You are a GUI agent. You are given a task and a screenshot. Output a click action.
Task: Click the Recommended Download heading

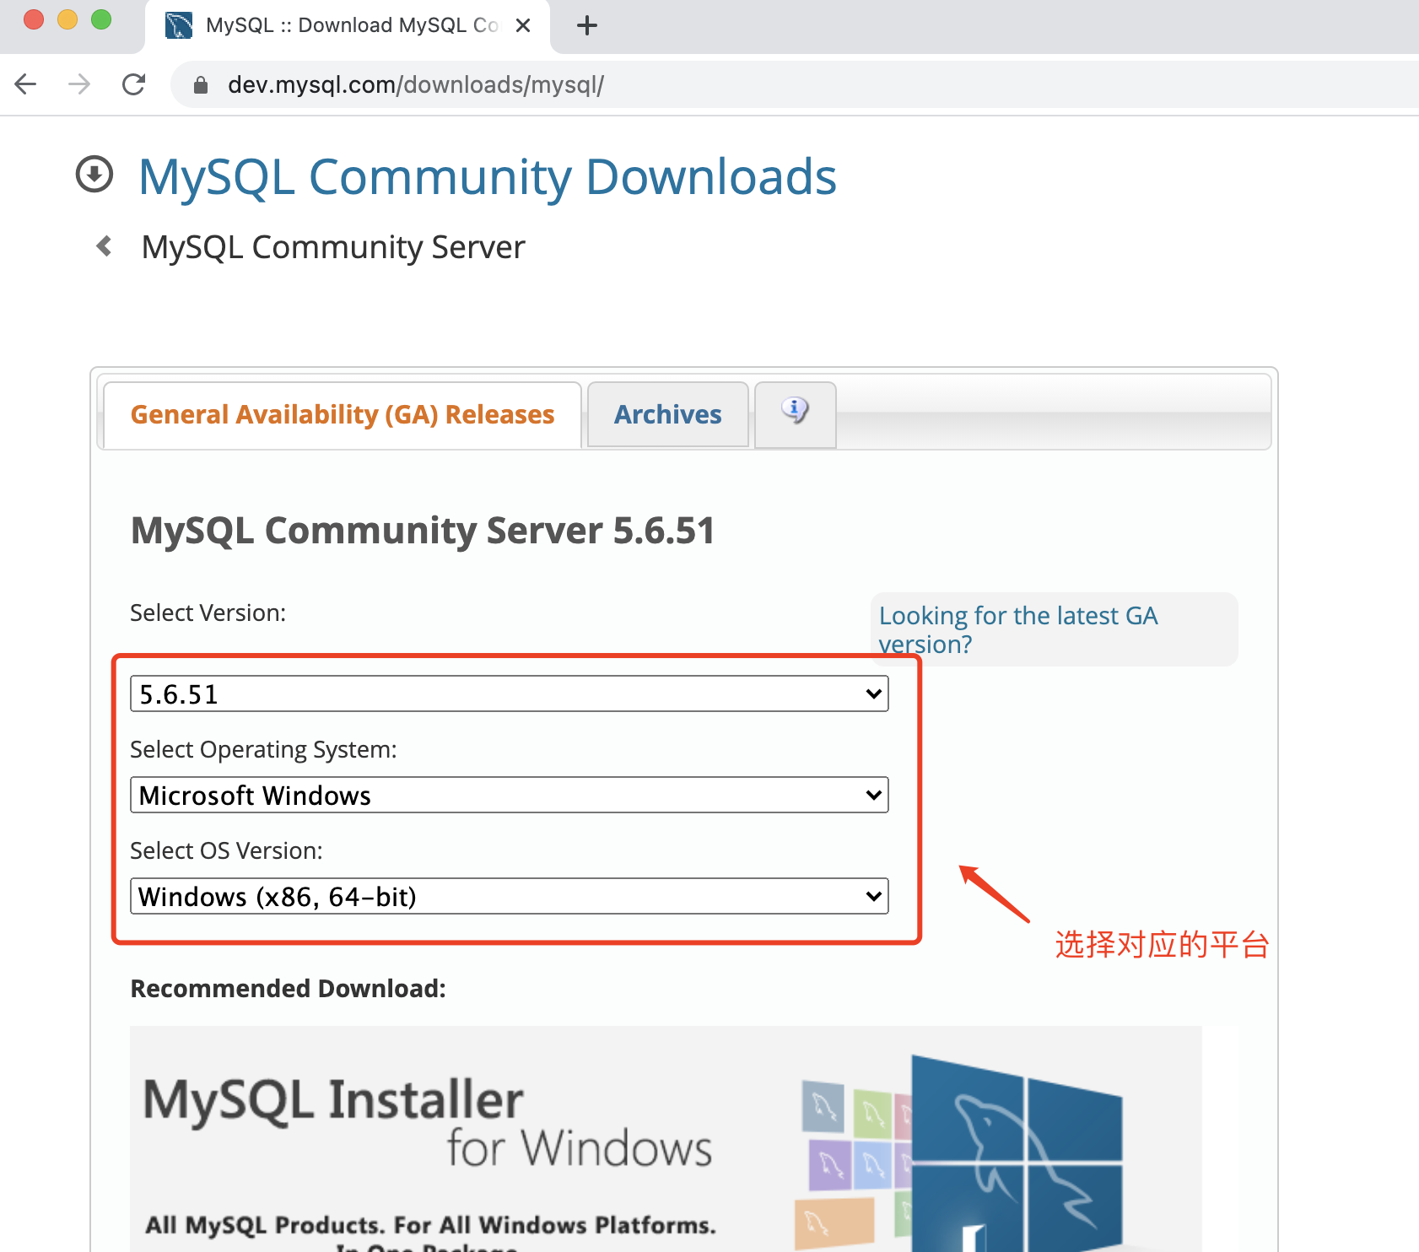coord(288,988)
